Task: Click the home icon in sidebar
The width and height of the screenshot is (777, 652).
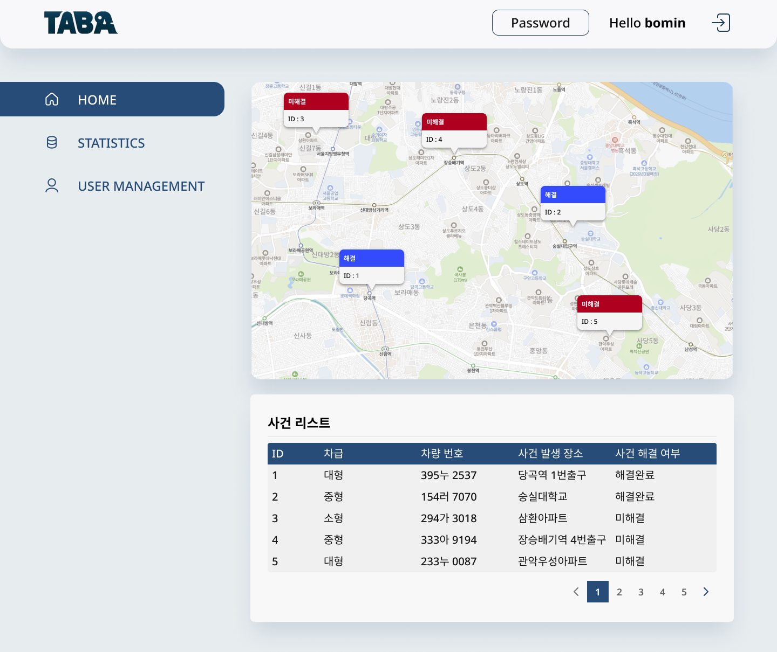Action: 52,99
